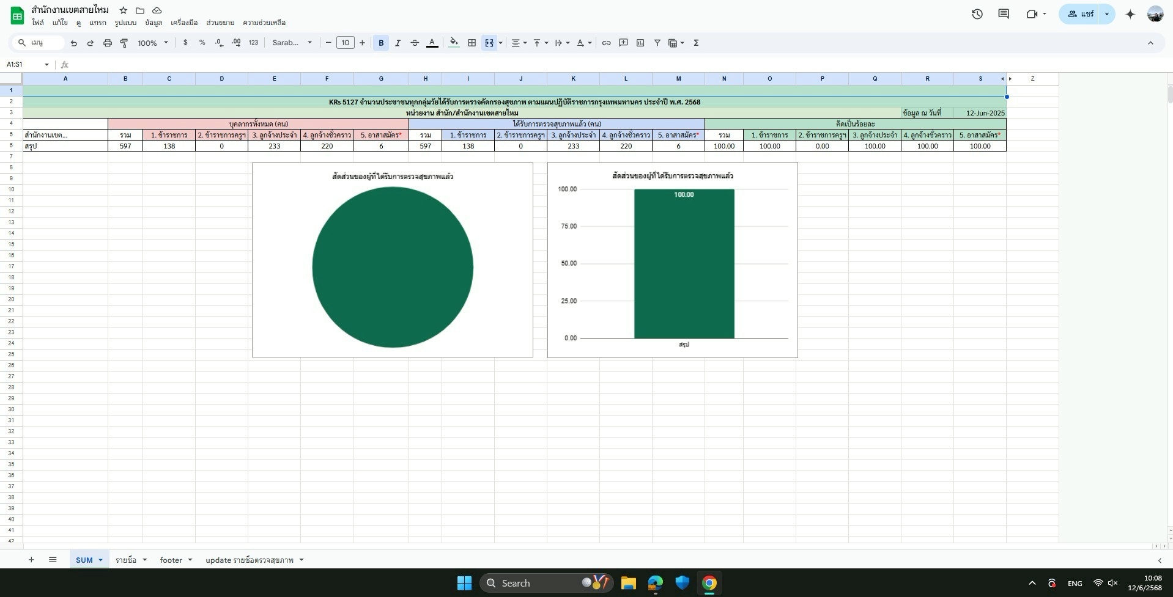The image size is (1173, 597).
Task: Open functions sigma menu
Action: [696, 43]
